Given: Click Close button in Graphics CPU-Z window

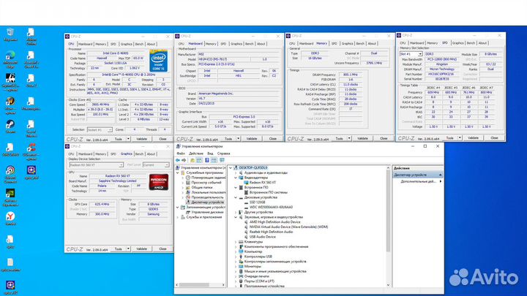Looking at the screenshot, I should [x=162, y=249].
